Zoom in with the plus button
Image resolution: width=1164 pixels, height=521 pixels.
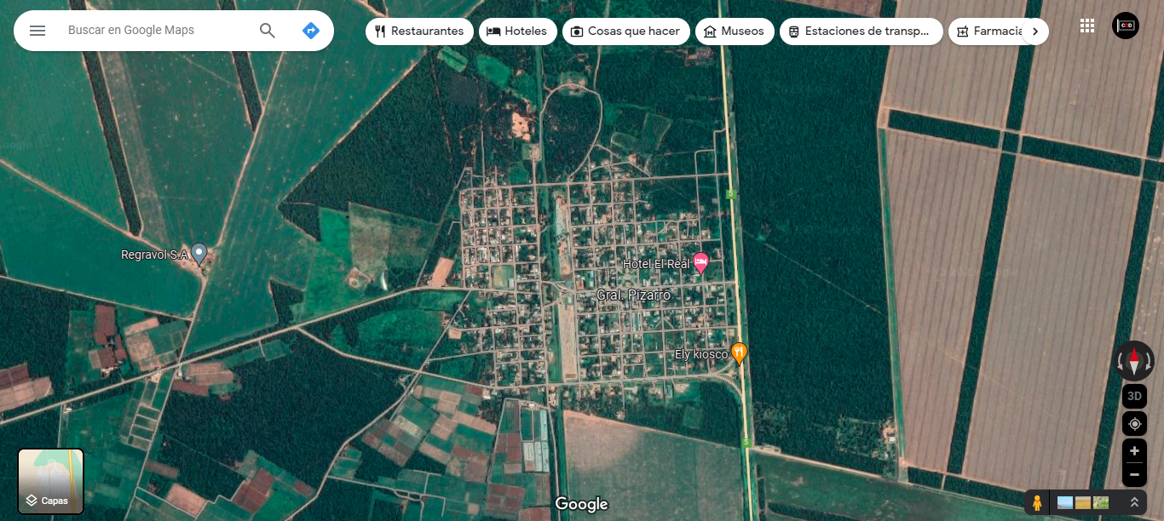pyautogui.click(x=1134, y=451)
